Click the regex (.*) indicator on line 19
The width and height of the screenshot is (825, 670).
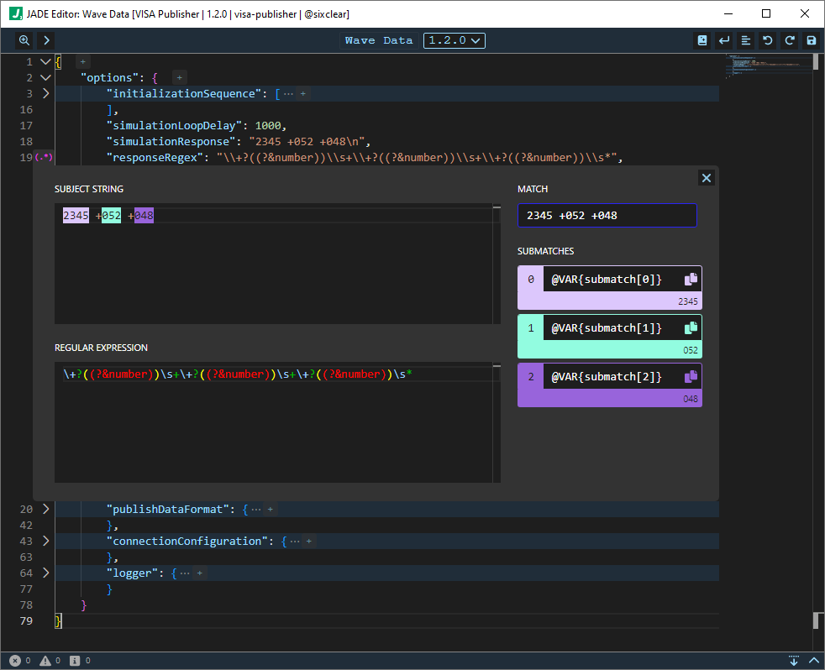(43, 157)
